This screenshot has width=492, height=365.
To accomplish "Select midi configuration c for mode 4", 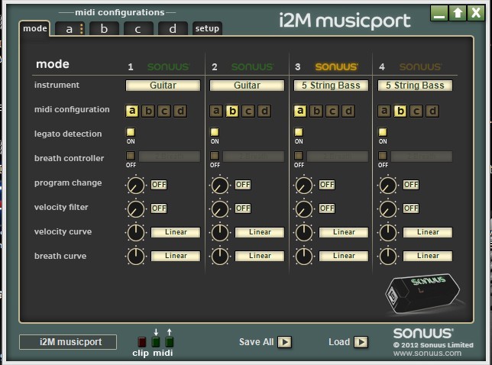I will click(x=416, y=111).
